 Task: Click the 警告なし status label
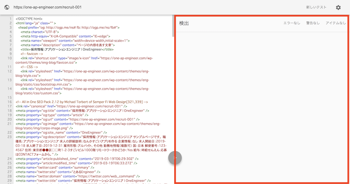(x=313, y=23)
